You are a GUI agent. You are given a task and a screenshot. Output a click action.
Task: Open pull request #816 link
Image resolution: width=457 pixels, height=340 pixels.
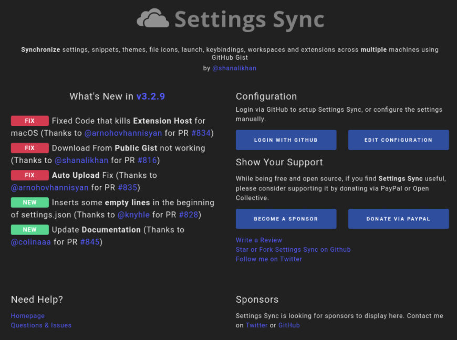(147, 161)
